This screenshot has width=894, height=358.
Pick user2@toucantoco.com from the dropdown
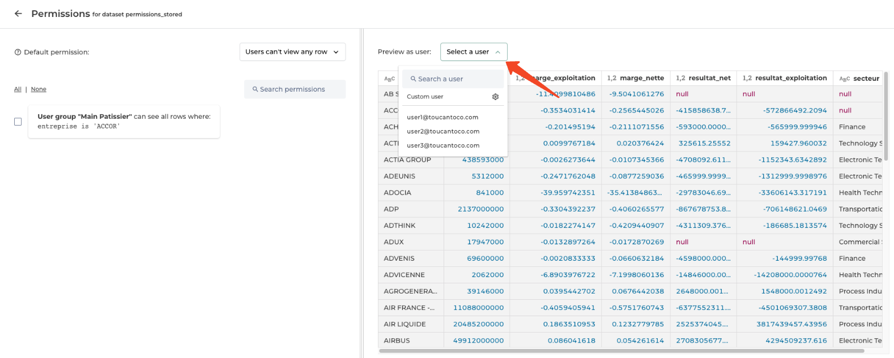[443, 131]
